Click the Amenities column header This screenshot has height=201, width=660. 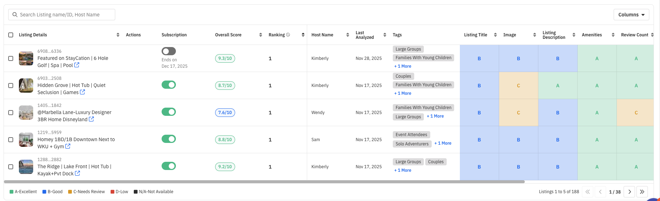click(x=592, y=35)
